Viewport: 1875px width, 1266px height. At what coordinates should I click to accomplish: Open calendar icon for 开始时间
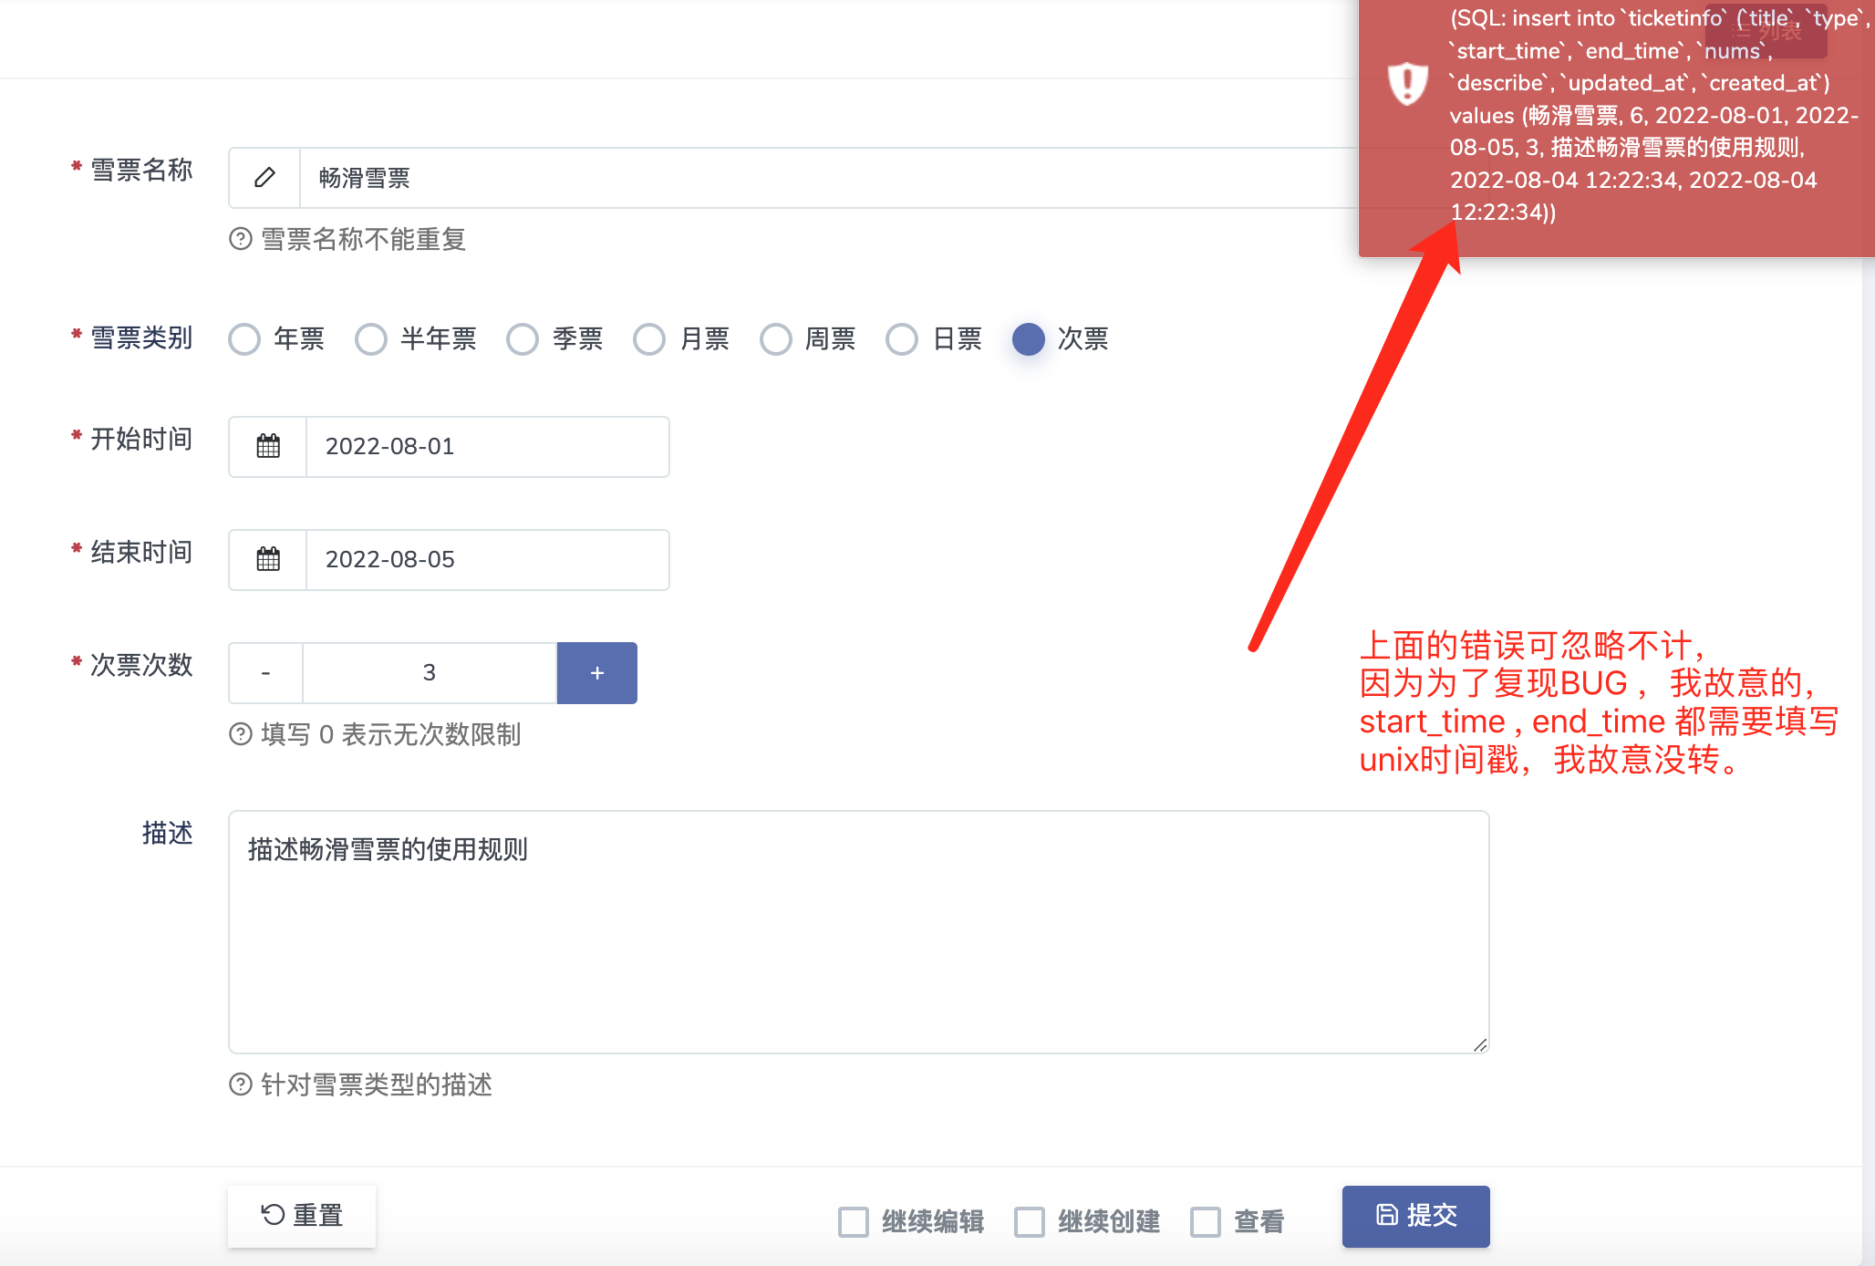[268, 446]
